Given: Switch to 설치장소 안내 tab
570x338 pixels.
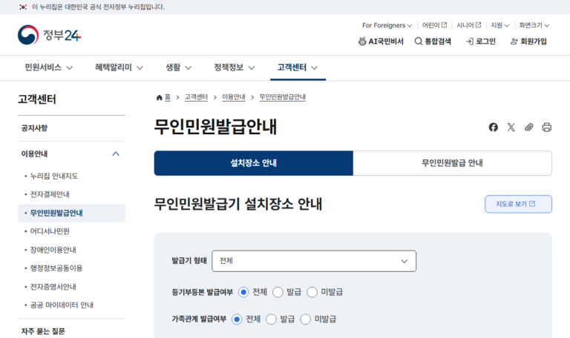Looking at the screenshot, I should click(253, 163).
